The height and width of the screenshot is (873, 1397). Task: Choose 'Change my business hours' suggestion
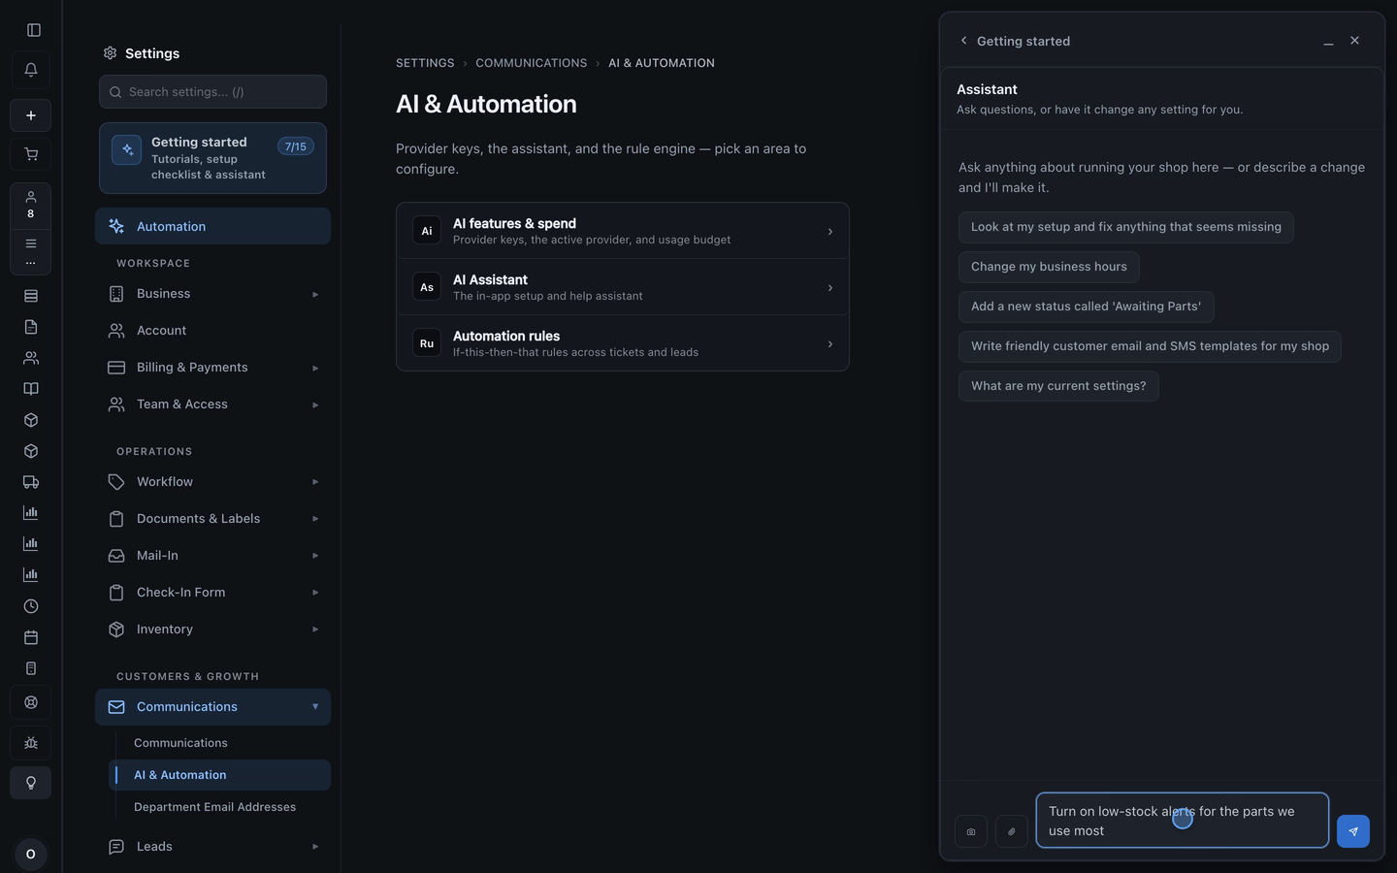pyautogui.click(x=1049, y=267)
